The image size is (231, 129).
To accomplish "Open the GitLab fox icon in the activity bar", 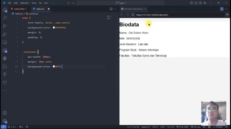I will click(5, 82).
